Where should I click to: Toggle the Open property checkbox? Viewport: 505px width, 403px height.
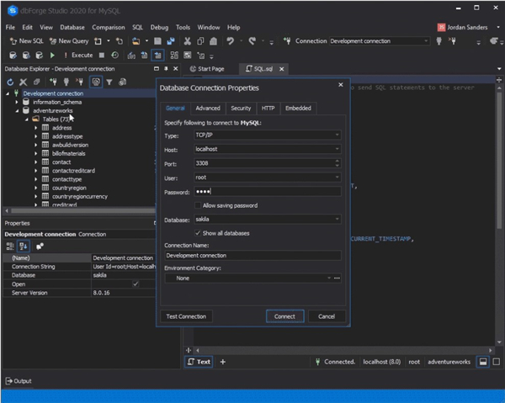click(135, 284)
